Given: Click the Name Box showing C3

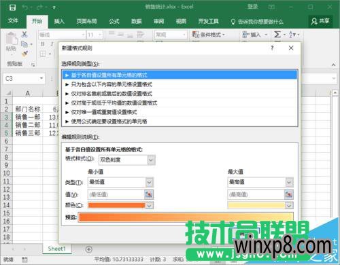Looking at the screenshot, I should coord(21,79).
